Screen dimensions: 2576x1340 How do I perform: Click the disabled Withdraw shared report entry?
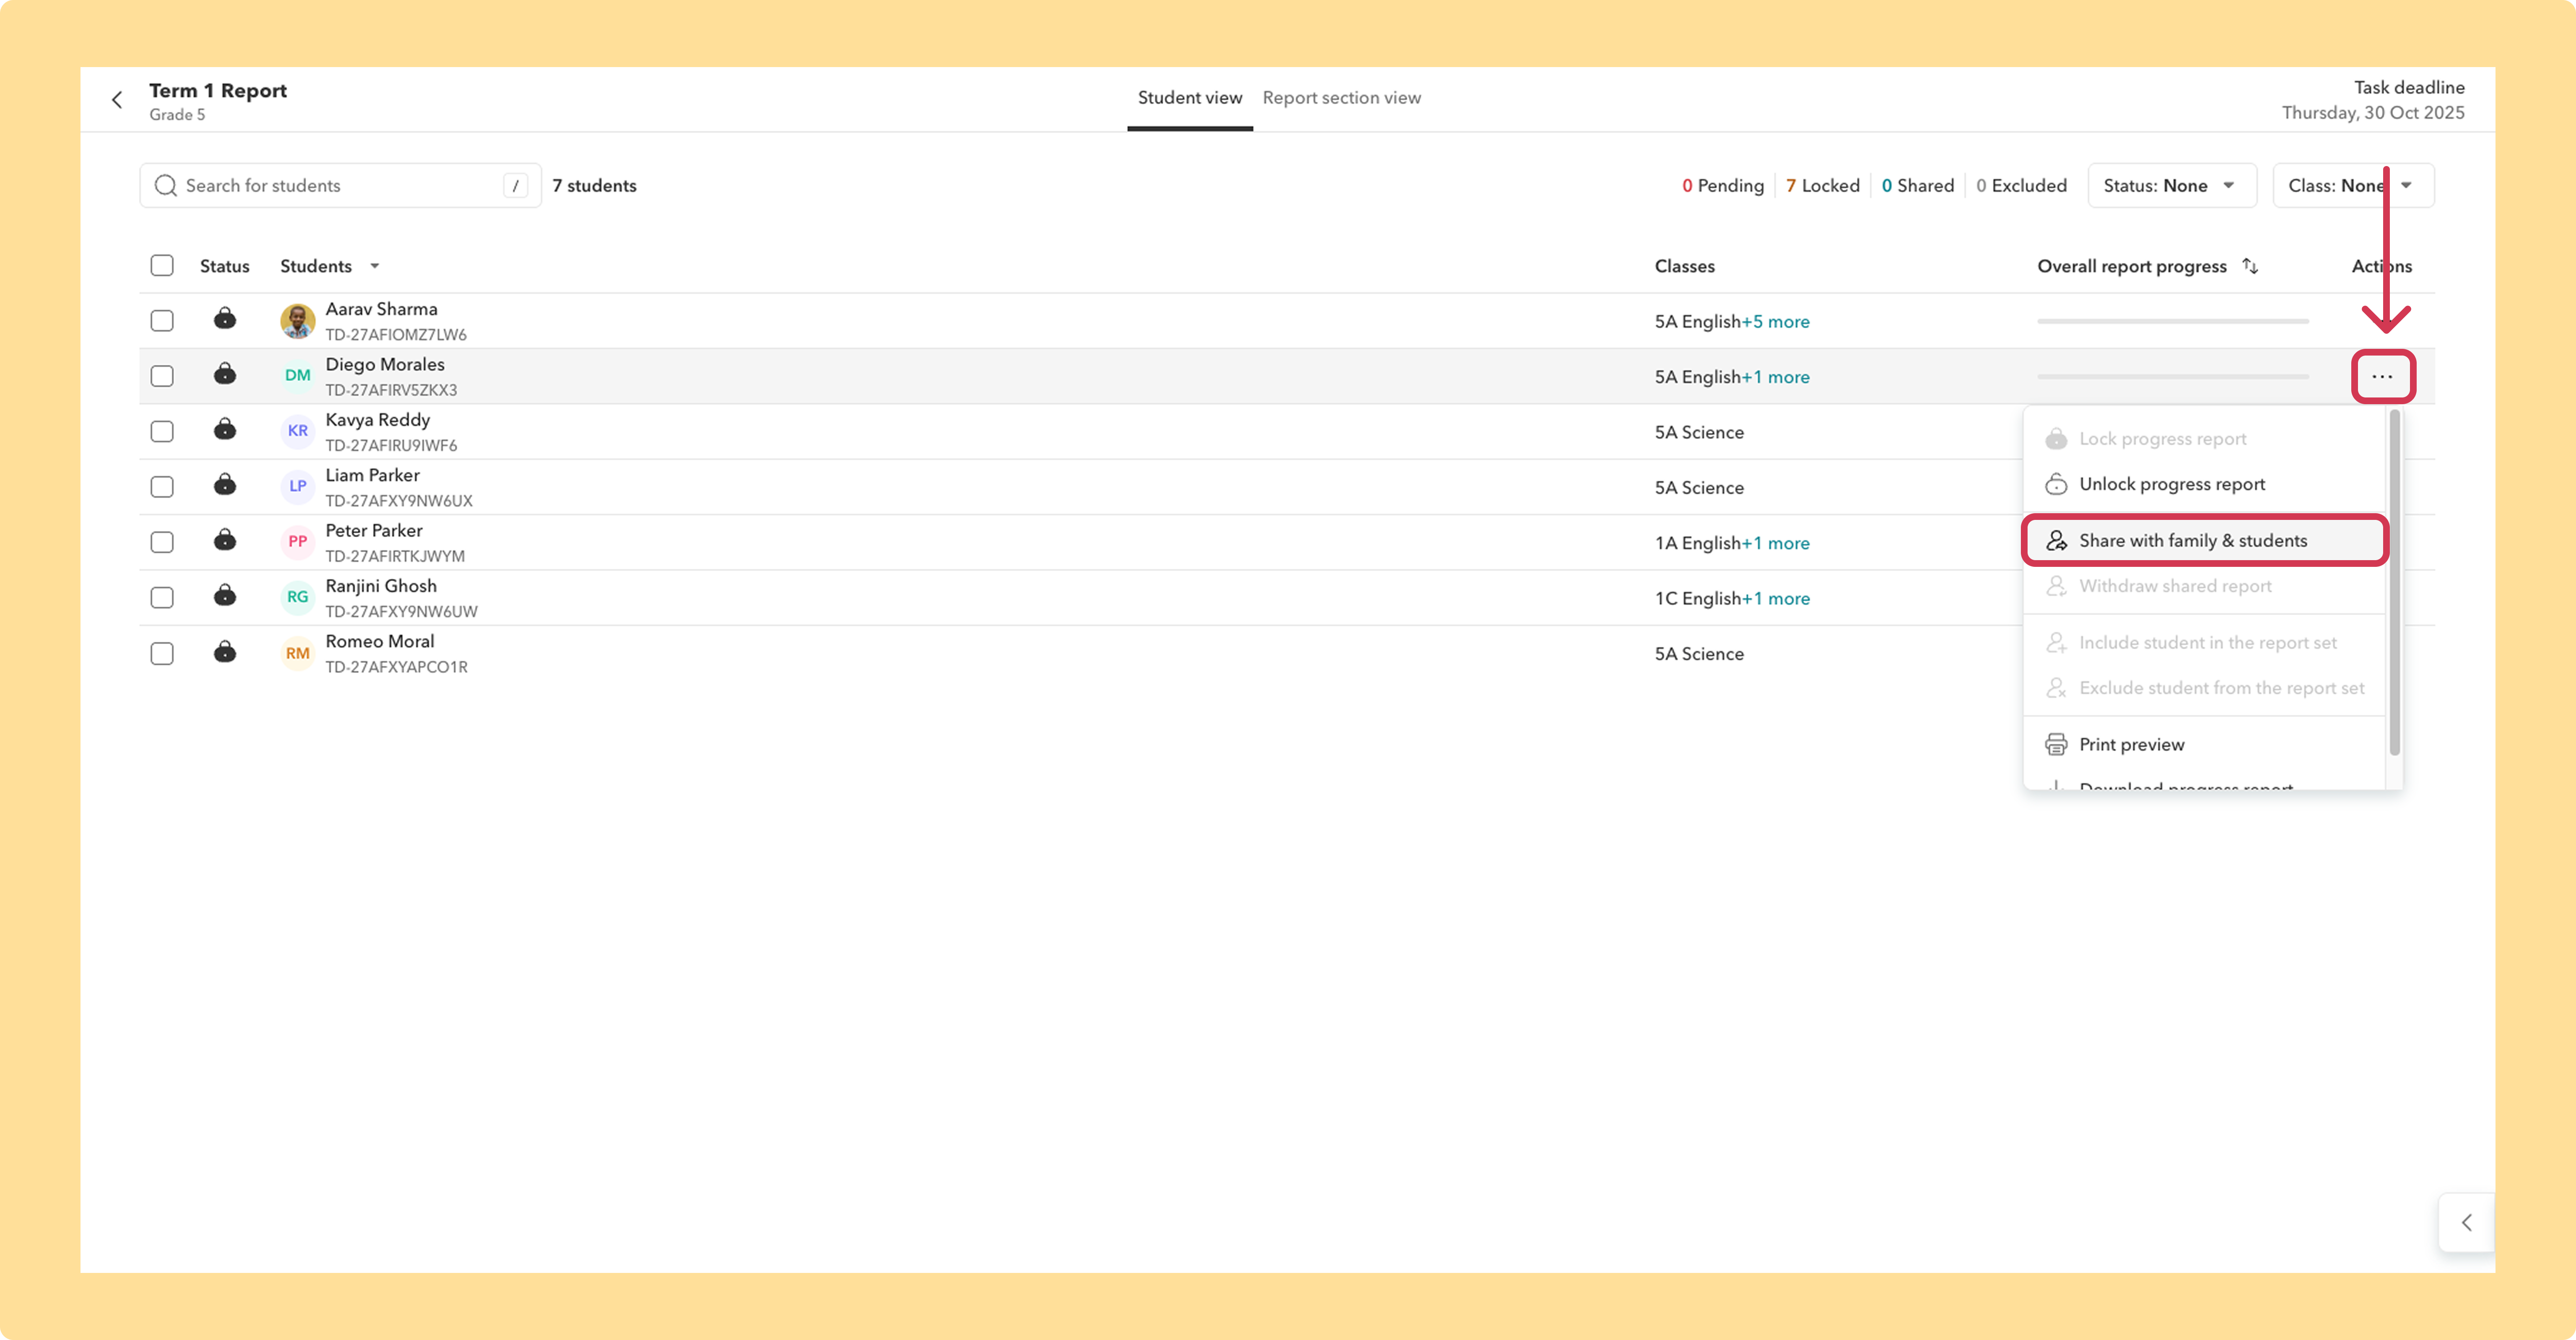(x=2205, y=586)
